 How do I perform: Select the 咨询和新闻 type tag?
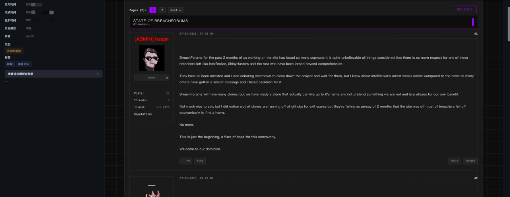pyautogui.click(x=14, y=51)
